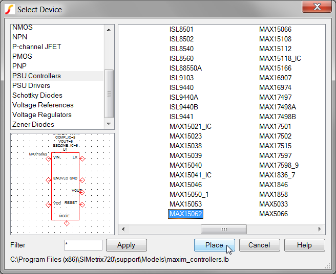
Task: Choose device ISL8540
Action: (x=181, y=49)
